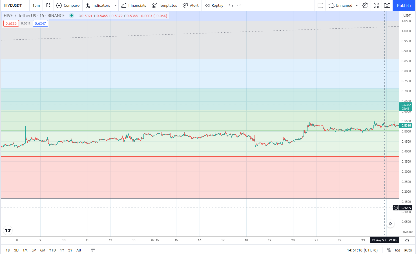Open chart settings gear in toolbar

point(365,5)
